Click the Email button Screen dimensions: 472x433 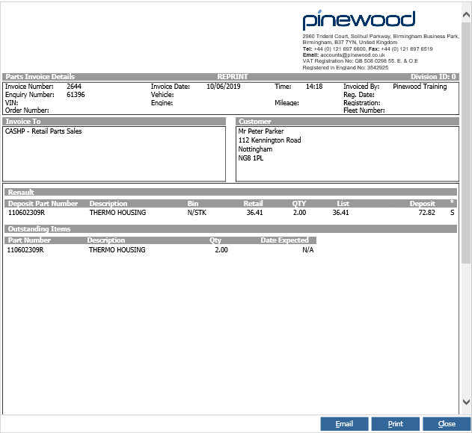click(344, 424)
